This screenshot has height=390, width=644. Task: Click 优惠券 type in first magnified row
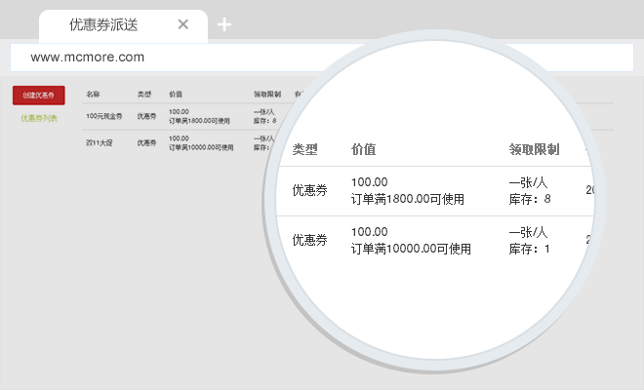[309, 190]
